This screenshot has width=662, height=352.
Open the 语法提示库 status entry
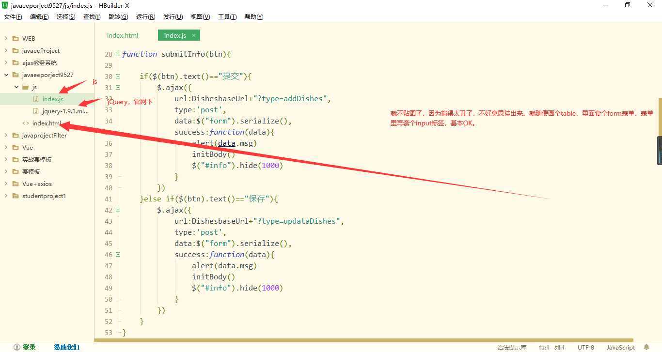512,347
